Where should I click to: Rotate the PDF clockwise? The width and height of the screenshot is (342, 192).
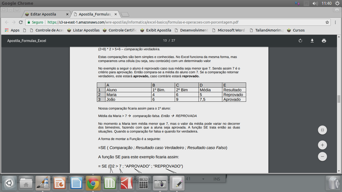click(x=300, y=41)
